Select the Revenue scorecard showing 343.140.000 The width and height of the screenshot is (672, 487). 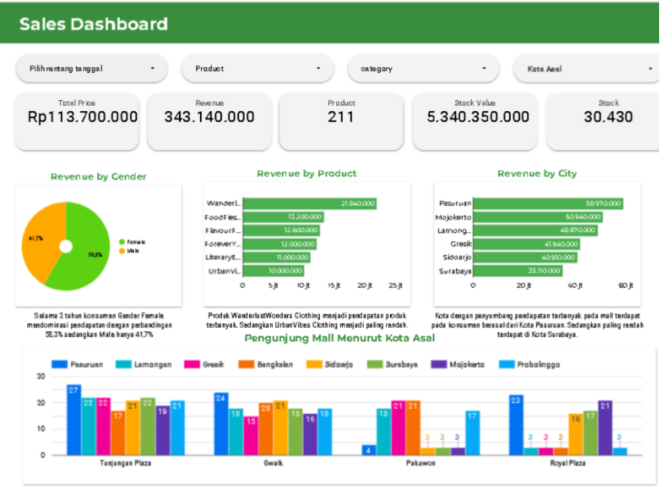pos(209,121)
